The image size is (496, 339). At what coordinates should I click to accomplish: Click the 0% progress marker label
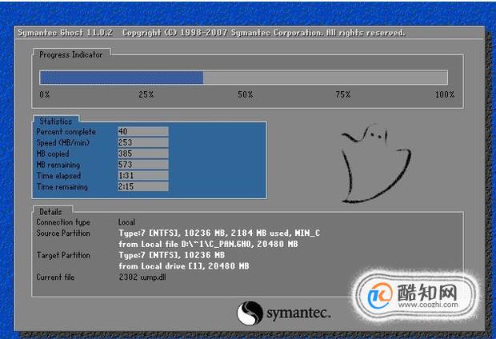(x=45, y=94)
